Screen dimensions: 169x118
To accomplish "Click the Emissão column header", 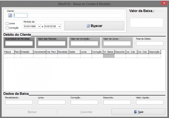I will [27, 52].
